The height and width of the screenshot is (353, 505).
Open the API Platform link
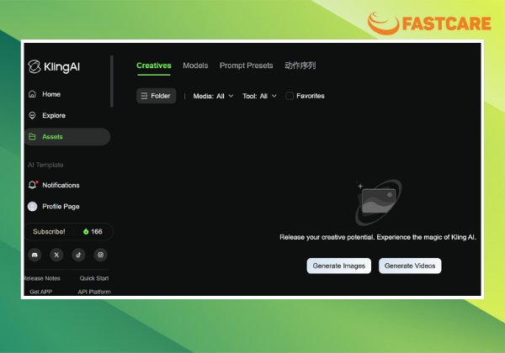[x=94, y=292]
